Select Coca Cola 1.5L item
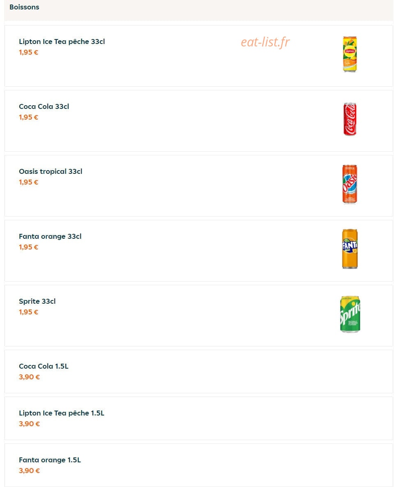This screenshot has width=398, height=487. click(199, 372)
